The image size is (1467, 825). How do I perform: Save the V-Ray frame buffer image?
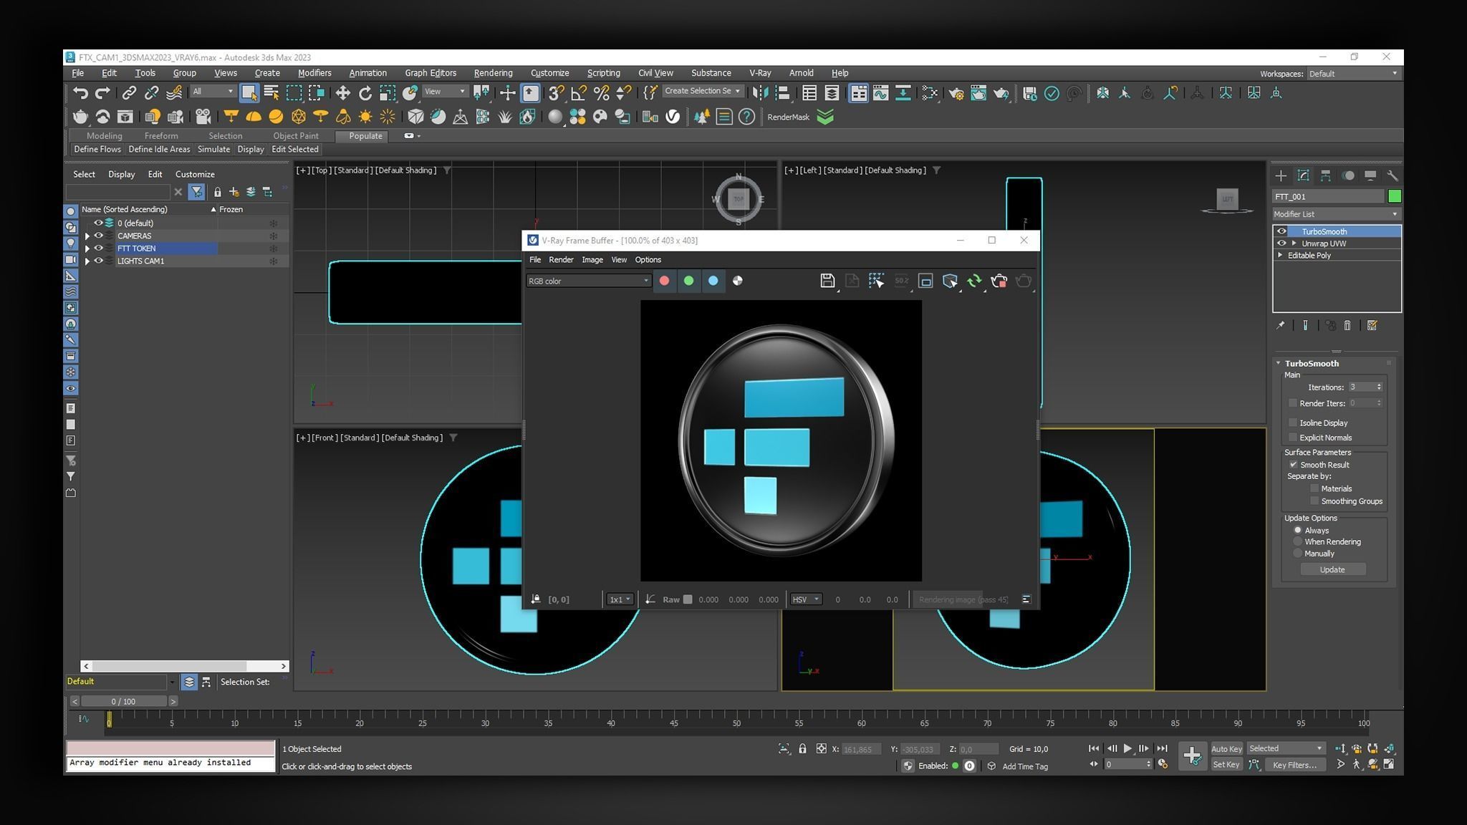point(827,281)
